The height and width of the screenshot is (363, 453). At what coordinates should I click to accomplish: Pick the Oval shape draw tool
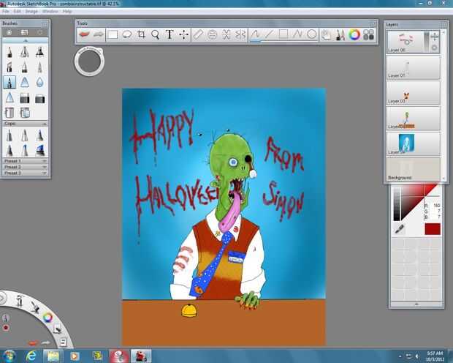pos(311,34)
